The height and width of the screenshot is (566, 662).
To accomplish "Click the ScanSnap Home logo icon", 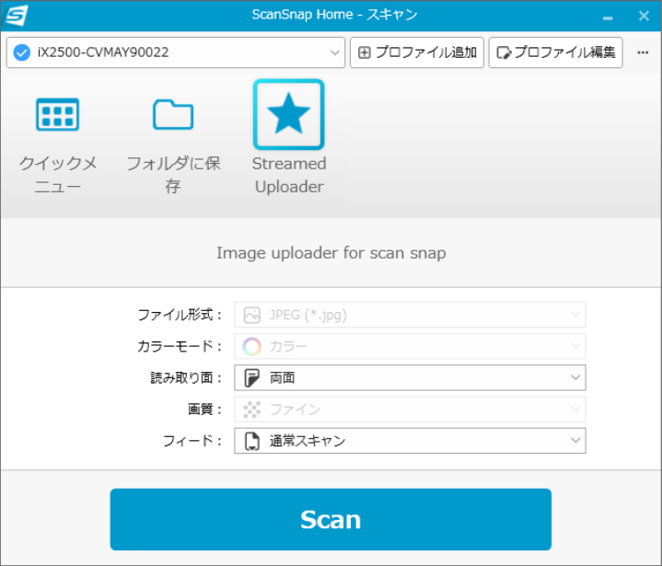I will pyautogui.click(x=17, y=16).
